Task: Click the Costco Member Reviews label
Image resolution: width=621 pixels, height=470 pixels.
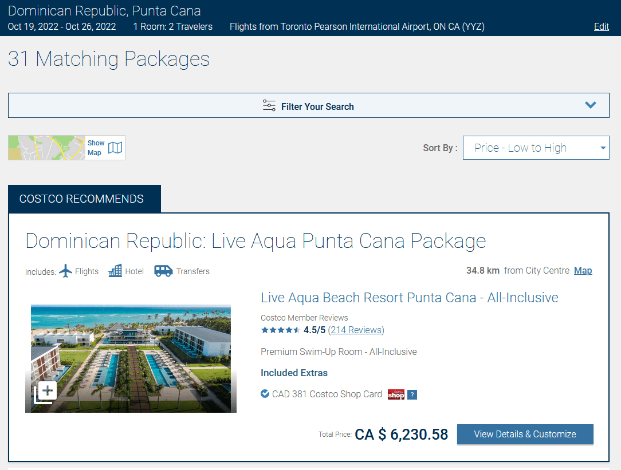Action: [x=304, y=318]
